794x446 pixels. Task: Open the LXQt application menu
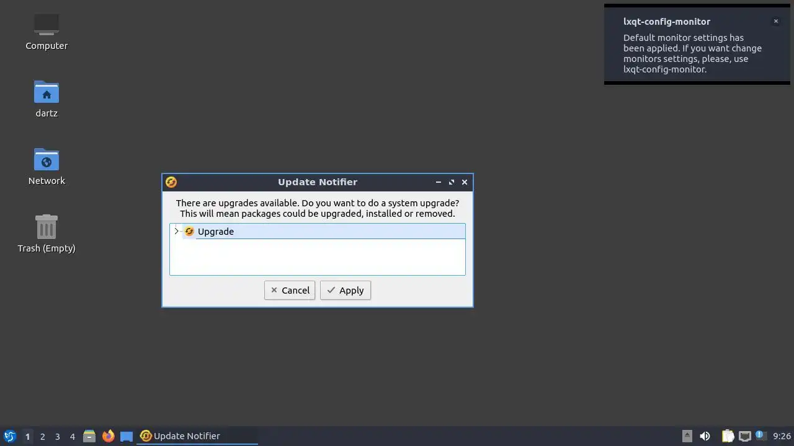(x=9, y=436)
